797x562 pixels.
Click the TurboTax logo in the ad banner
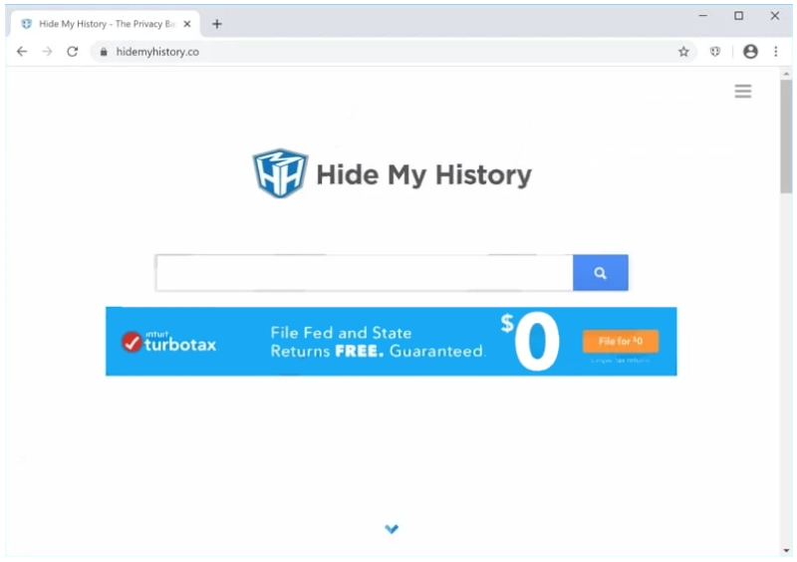[x=169, y=343]
